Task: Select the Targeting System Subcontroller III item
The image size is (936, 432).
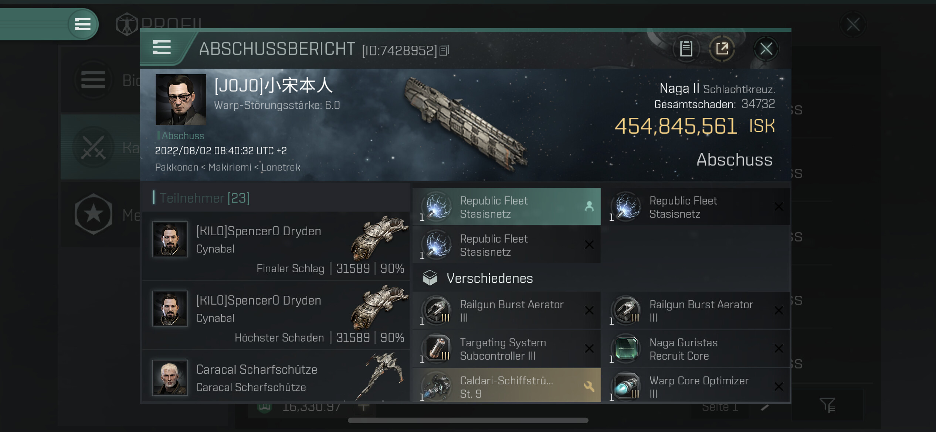Action: [507, 349]
